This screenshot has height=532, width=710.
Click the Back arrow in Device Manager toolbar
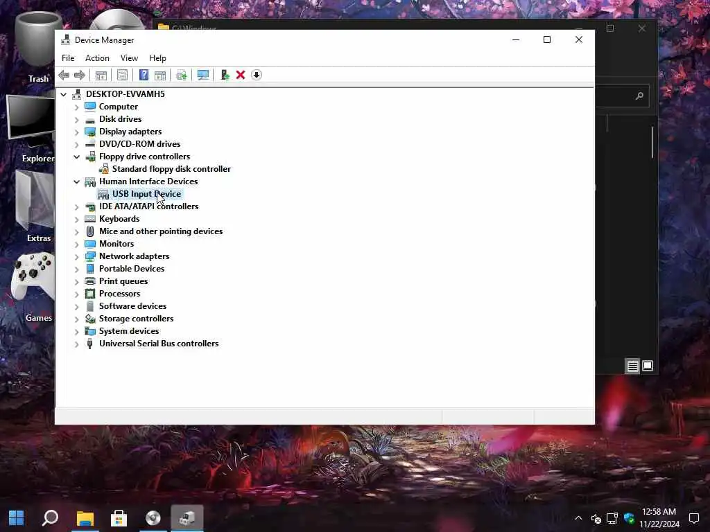(x=64, y=75)
